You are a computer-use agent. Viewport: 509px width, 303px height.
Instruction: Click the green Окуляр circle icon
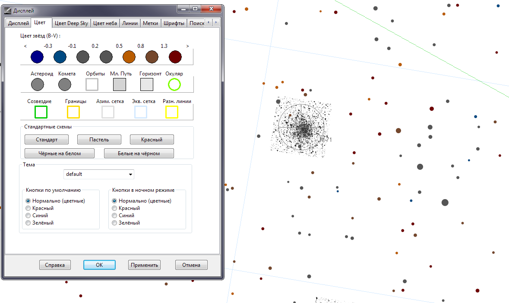click(174, 84)
